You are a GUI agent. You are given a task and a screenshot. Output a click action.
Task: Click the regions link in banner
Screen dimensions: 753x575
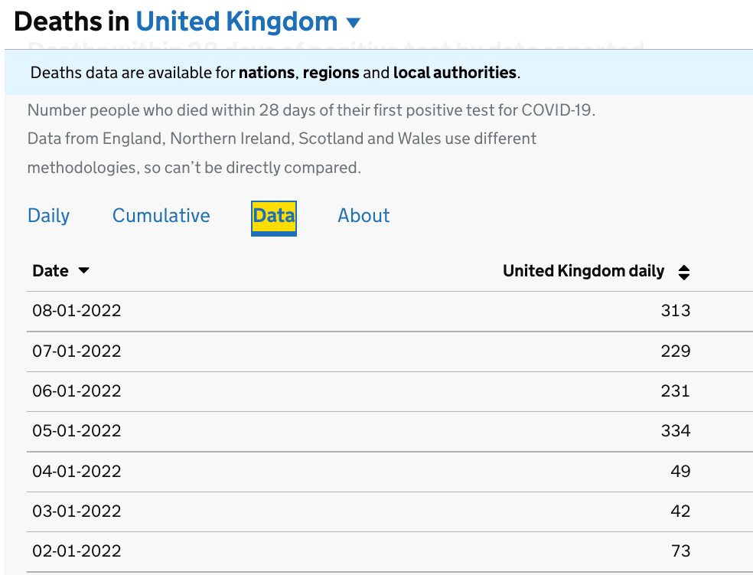[331, 74]
